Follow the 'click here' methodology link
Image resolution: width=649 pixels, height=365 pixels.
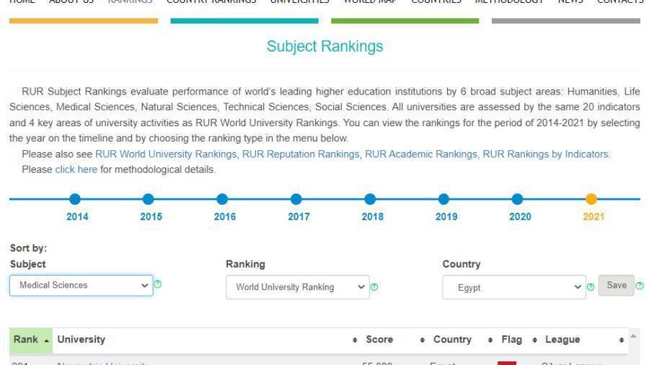click(76, 170)
